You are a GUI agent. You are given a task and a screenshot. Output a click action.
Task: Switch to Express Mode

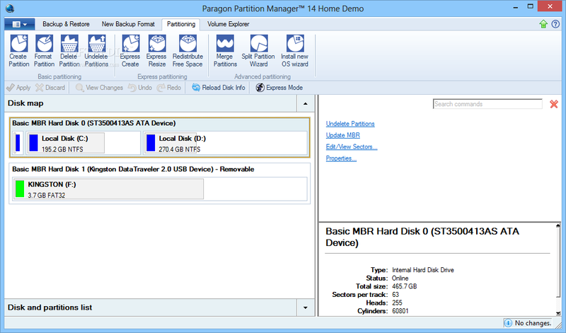279,88
